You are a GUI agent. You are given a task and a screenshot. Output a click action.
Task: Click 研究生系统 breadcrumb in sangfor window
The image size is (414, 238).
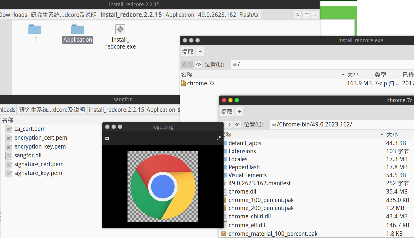pos(52,110)
